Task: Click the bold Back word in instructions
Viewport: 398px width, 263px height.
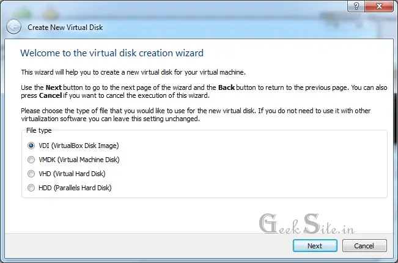Action: [226, 87]
